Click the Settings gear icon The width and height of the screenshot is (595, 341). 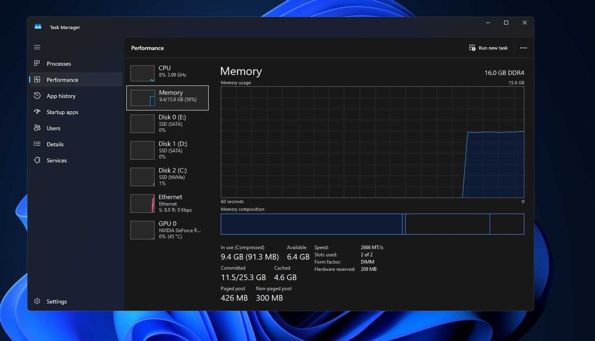pyautogui.click(x=37, y=301)
